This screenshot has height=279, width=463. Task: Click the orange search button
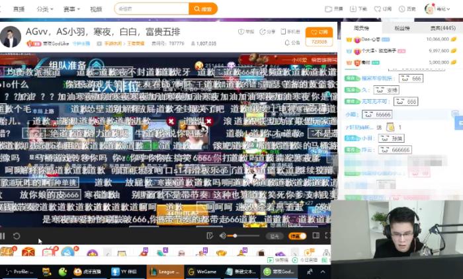tap(203, 9)
